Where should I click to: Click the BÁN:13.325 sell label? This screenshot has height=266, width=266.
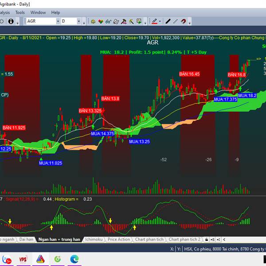click(x=90, y=111)
